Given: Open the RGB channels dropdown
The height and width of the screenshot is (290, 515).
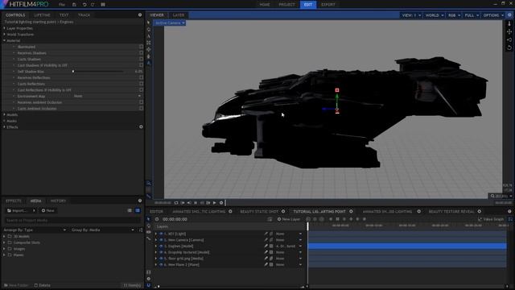Looking at the screenshot, I should tap(454, 15).
